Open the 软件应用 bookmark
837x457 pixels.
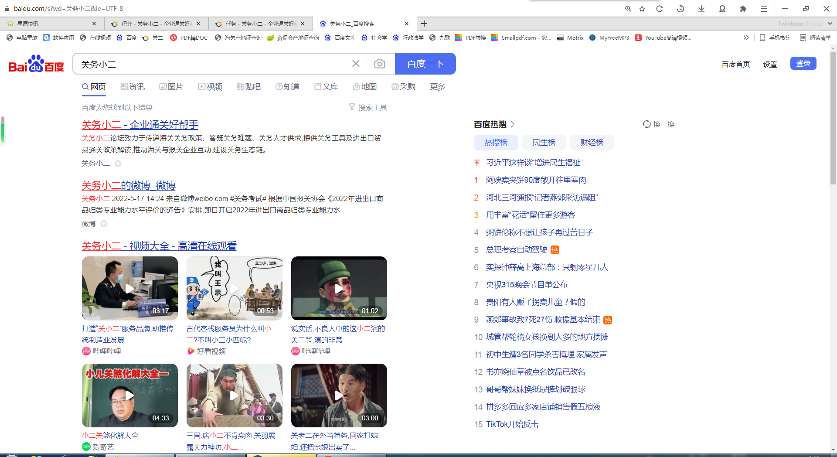(58, 38)
